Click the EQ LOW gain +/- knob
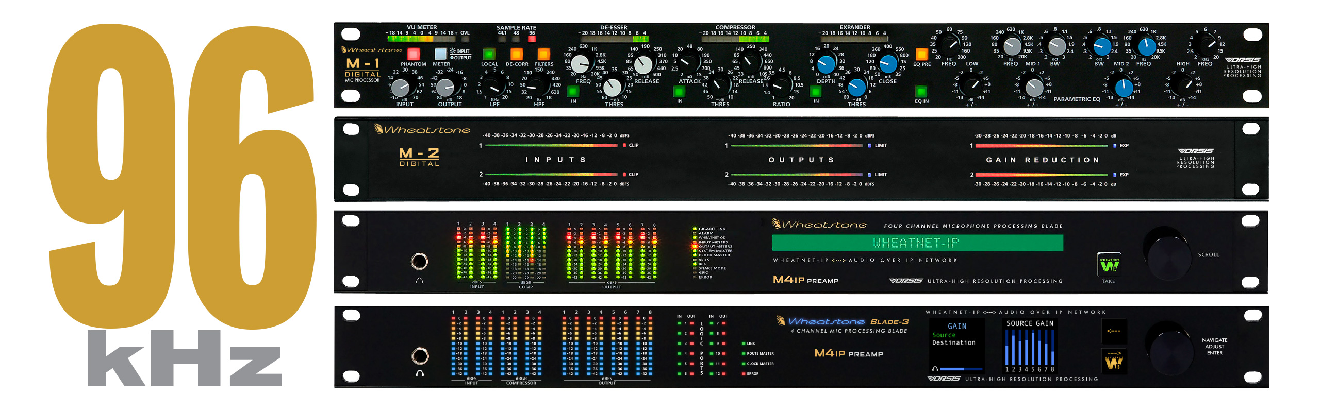This screenshot has height=412, width=1320. coord(971,85)
